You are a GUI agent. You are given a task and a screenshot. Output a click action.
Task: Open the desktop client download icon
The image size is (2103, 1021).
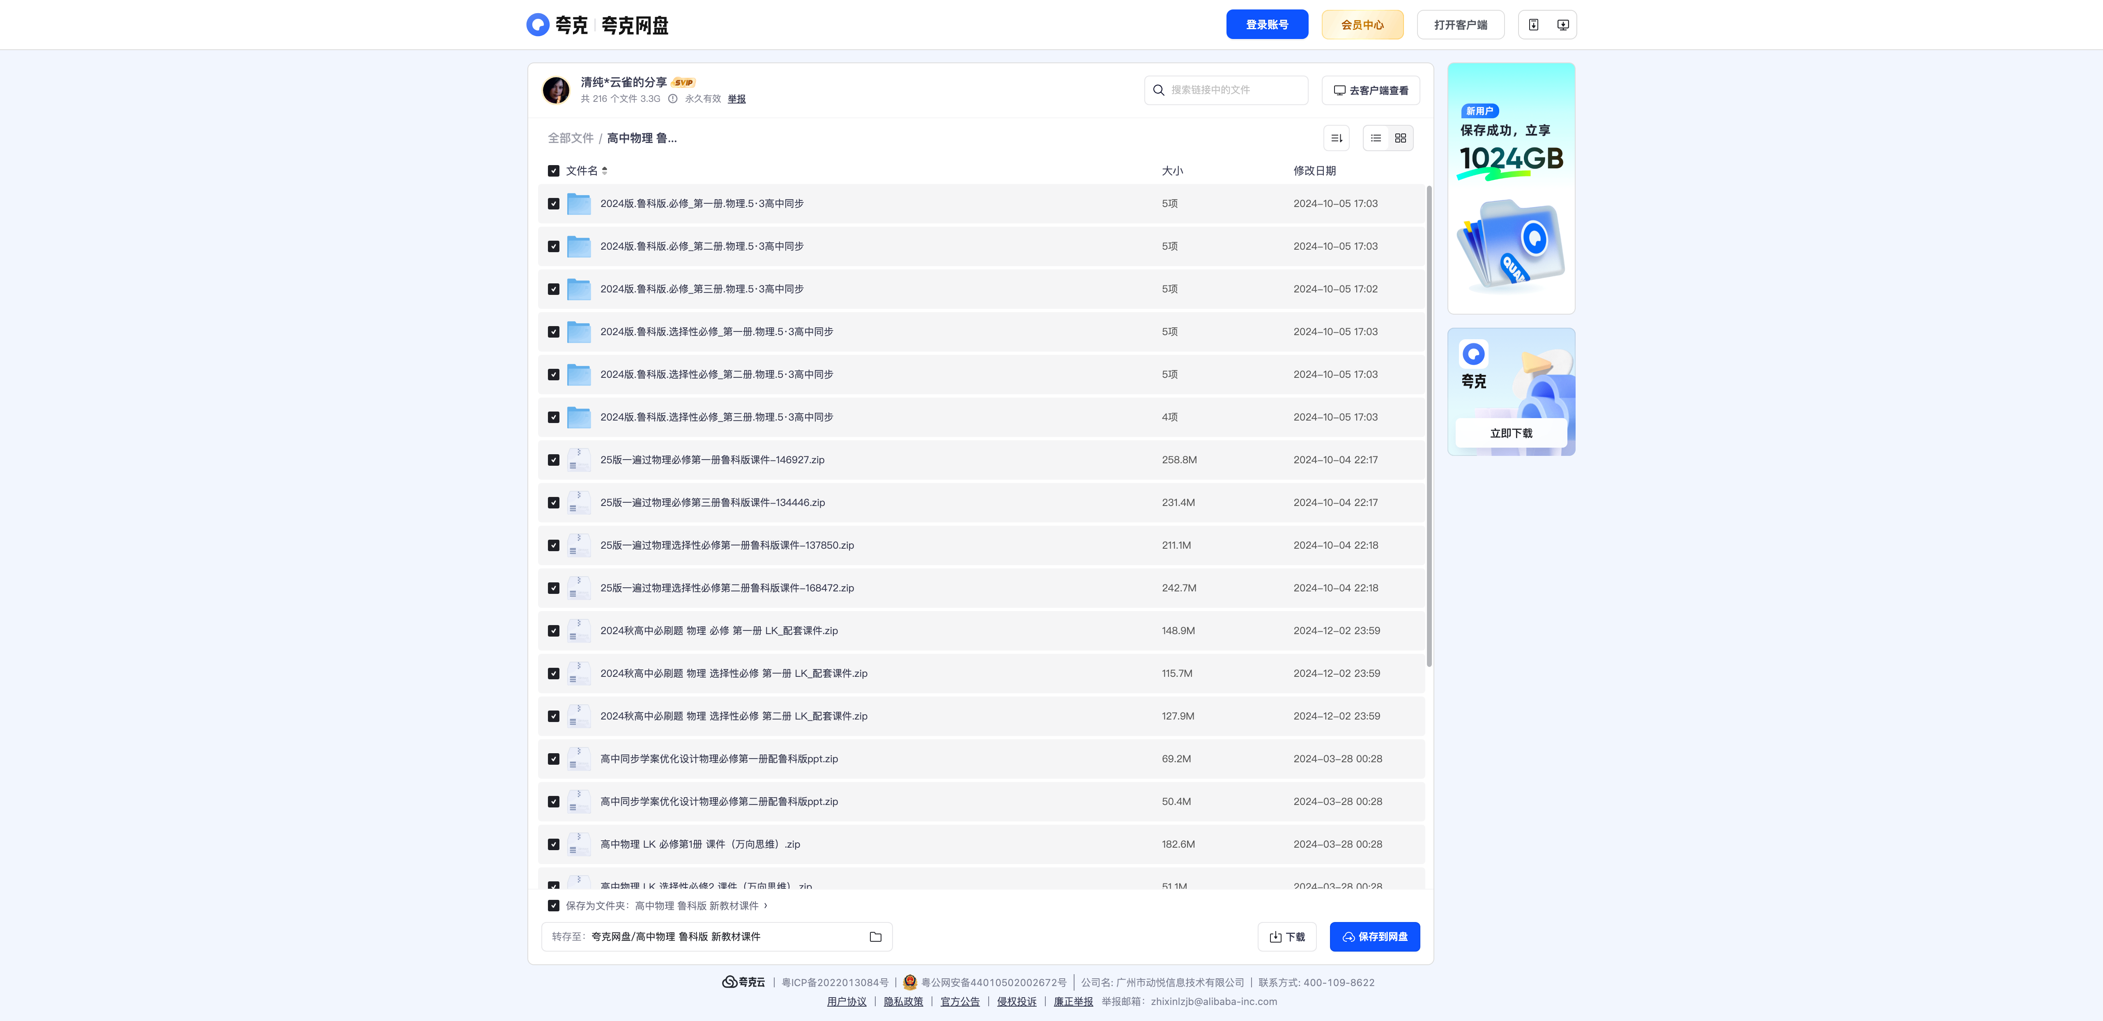tap(1562, 25)
